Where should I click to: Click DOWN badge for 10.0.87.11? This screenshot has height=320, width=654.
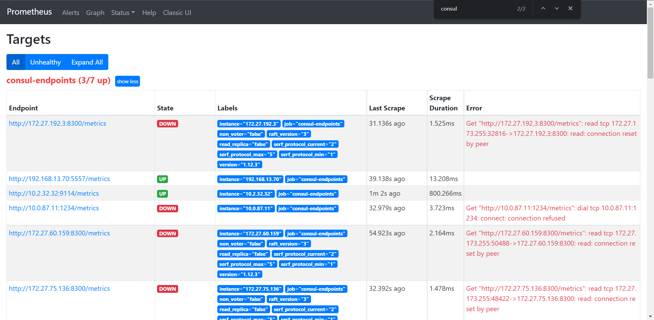point(168,208)
